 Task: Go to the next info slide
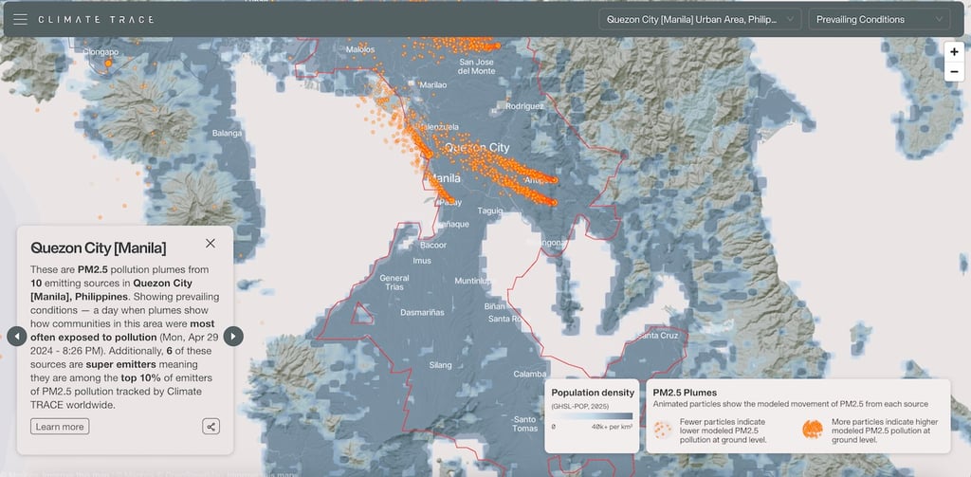(x=233, y=336)
